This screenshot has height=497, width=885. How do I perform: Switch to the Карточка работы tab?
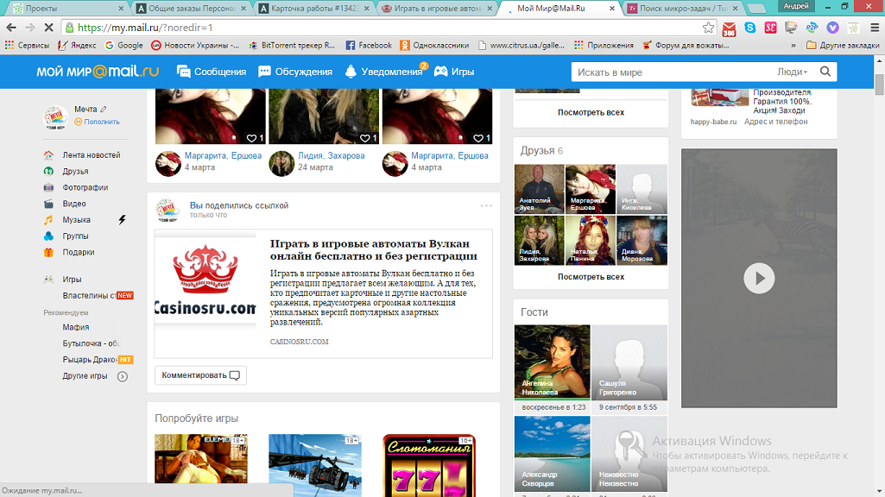tap(313, 9)
